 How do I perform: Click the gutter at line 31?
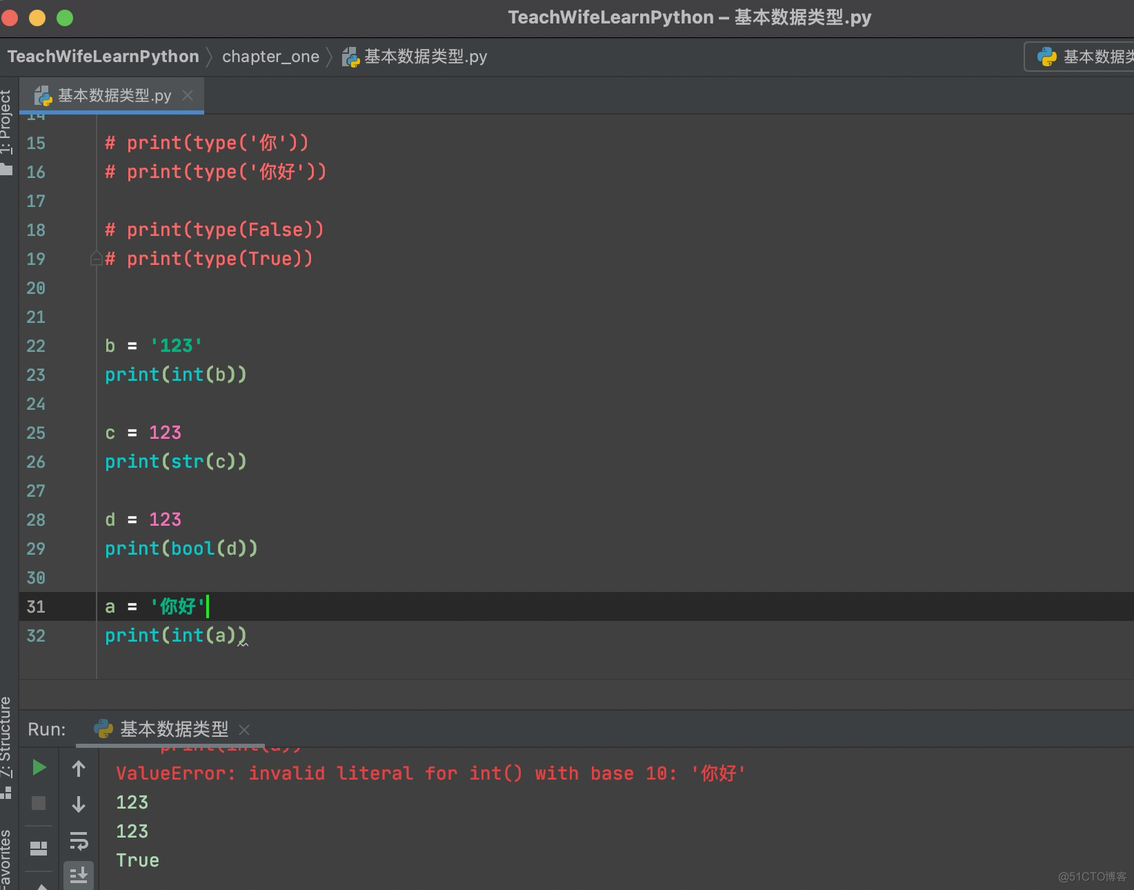click(x=36, y=606)
